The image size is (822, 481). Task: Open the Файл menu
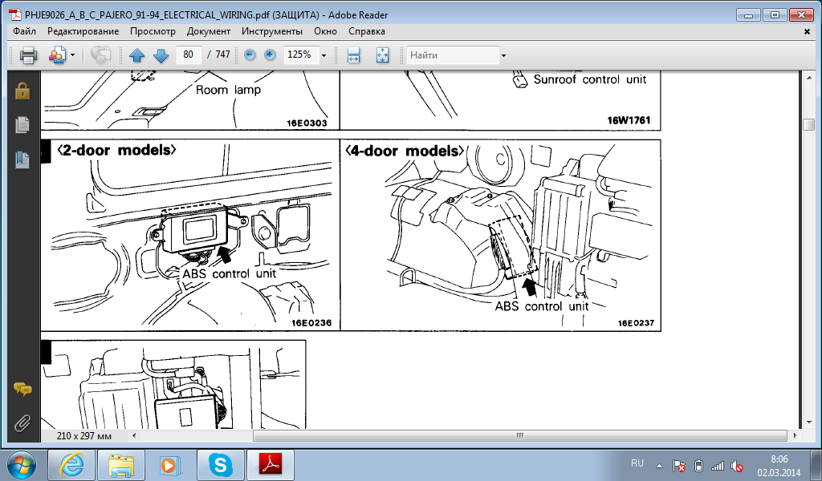click(24, 31)
